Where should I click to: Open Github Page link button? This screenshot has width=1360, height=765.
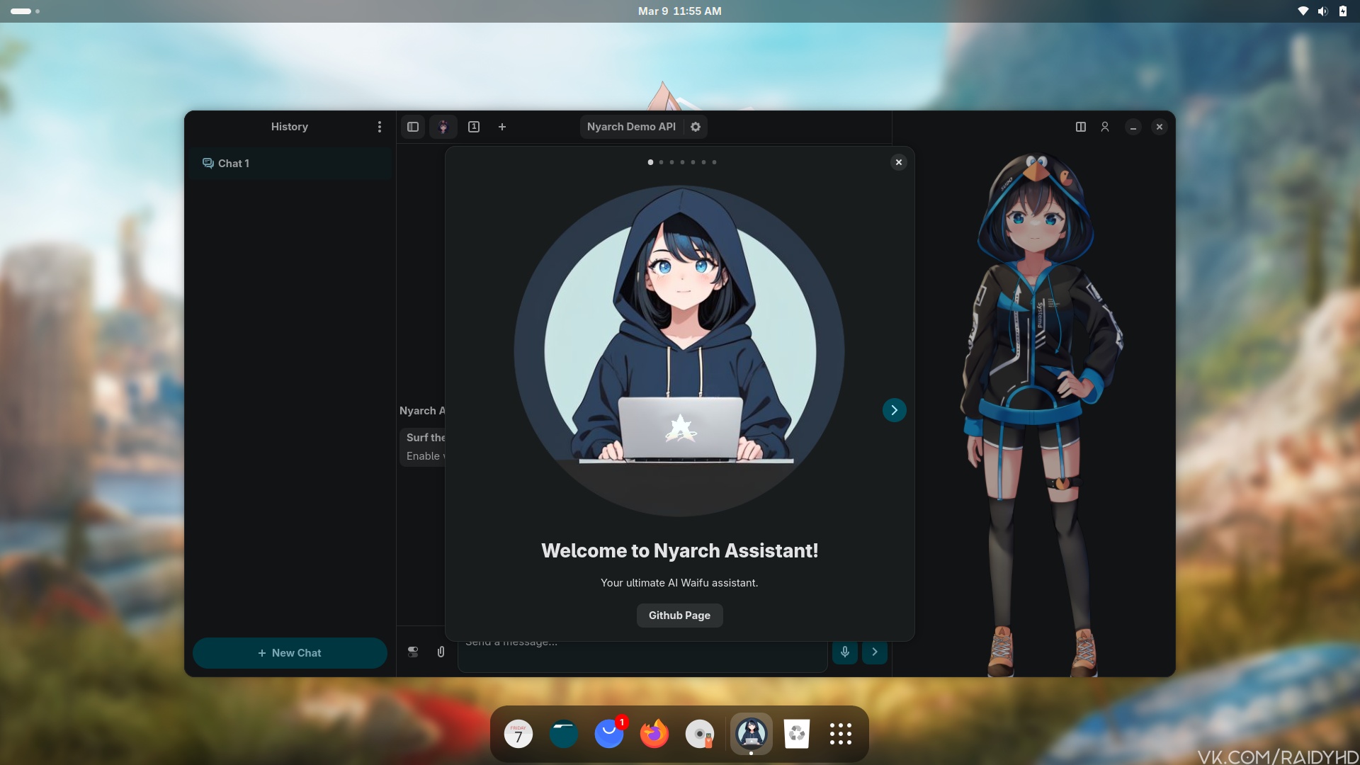[x=679, y=616]
